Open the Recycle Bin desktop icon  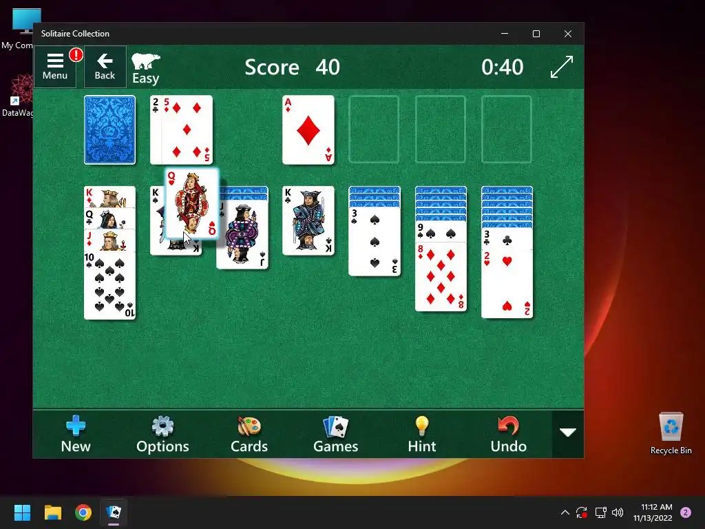[671, 434]
